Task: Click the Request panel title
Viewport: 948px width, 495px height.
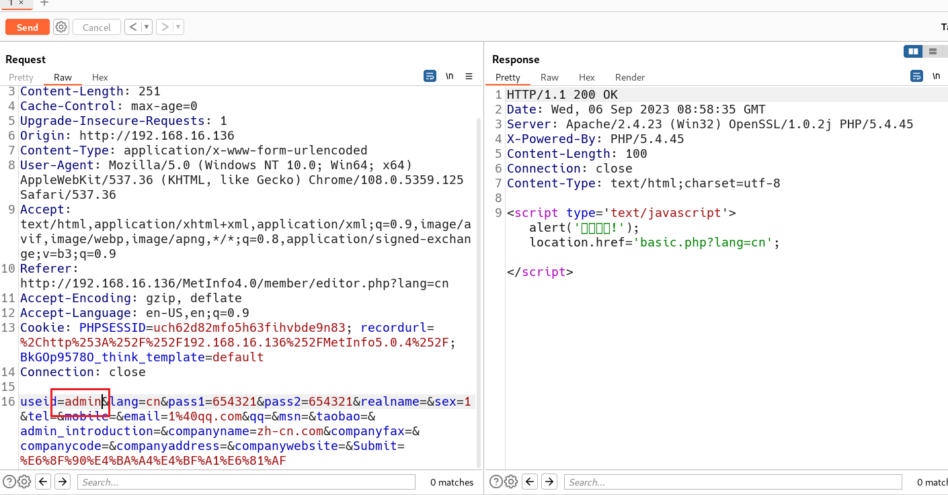Action: tap(26, 60)
